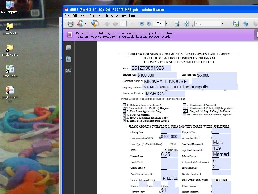Open the Find box options dropdown arrow
Viewport: 258px width, 194px height.
pos(223,24)
